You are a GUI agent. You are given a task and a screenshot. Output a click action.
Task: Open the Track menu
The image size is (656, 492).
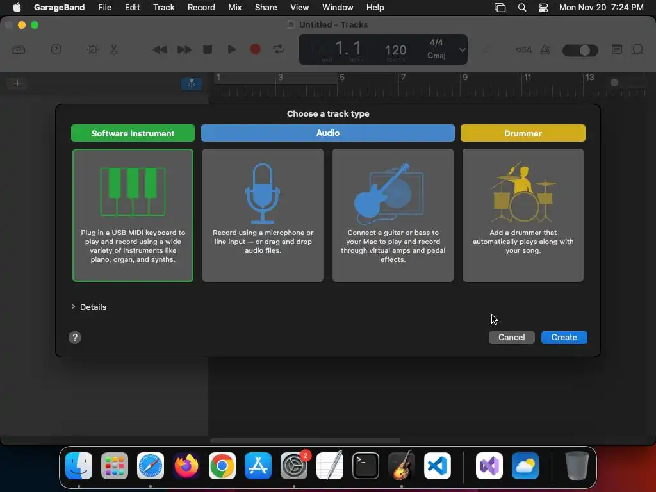163,7
